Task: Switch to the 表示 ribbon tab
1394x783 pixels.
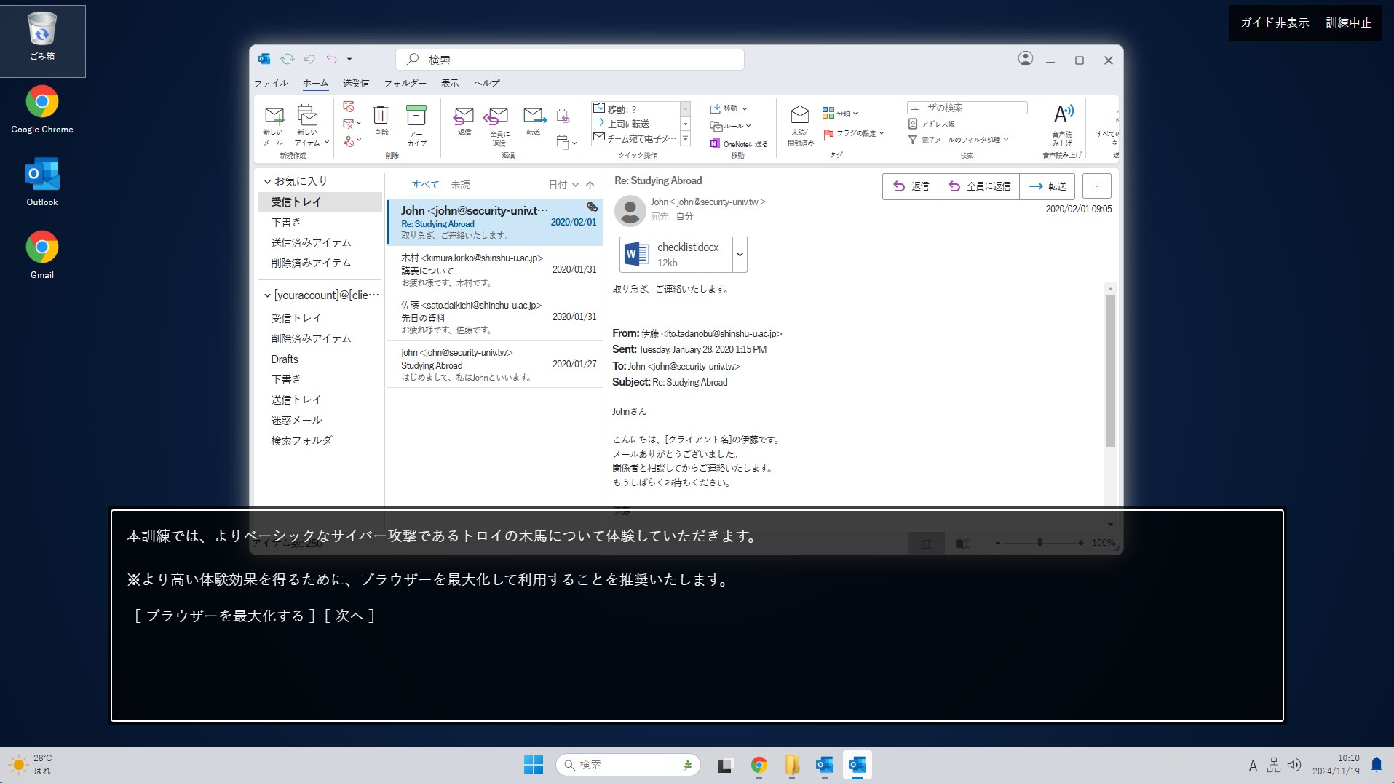Action: pyautogui.click(x=450, y=83)
